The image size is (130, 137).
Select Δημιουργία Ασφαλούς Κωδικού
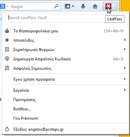pyautogui.click(x=65, y=59)
